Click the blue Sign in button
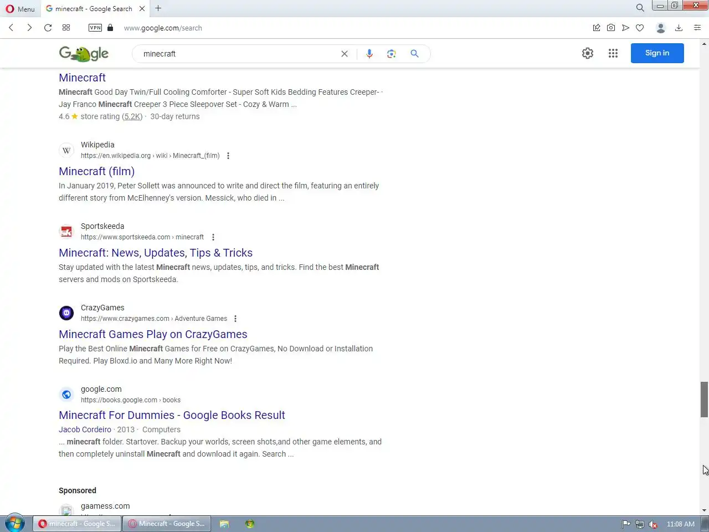Image resolution: width=709 pixels, height=532 pixels. [657, 53]
